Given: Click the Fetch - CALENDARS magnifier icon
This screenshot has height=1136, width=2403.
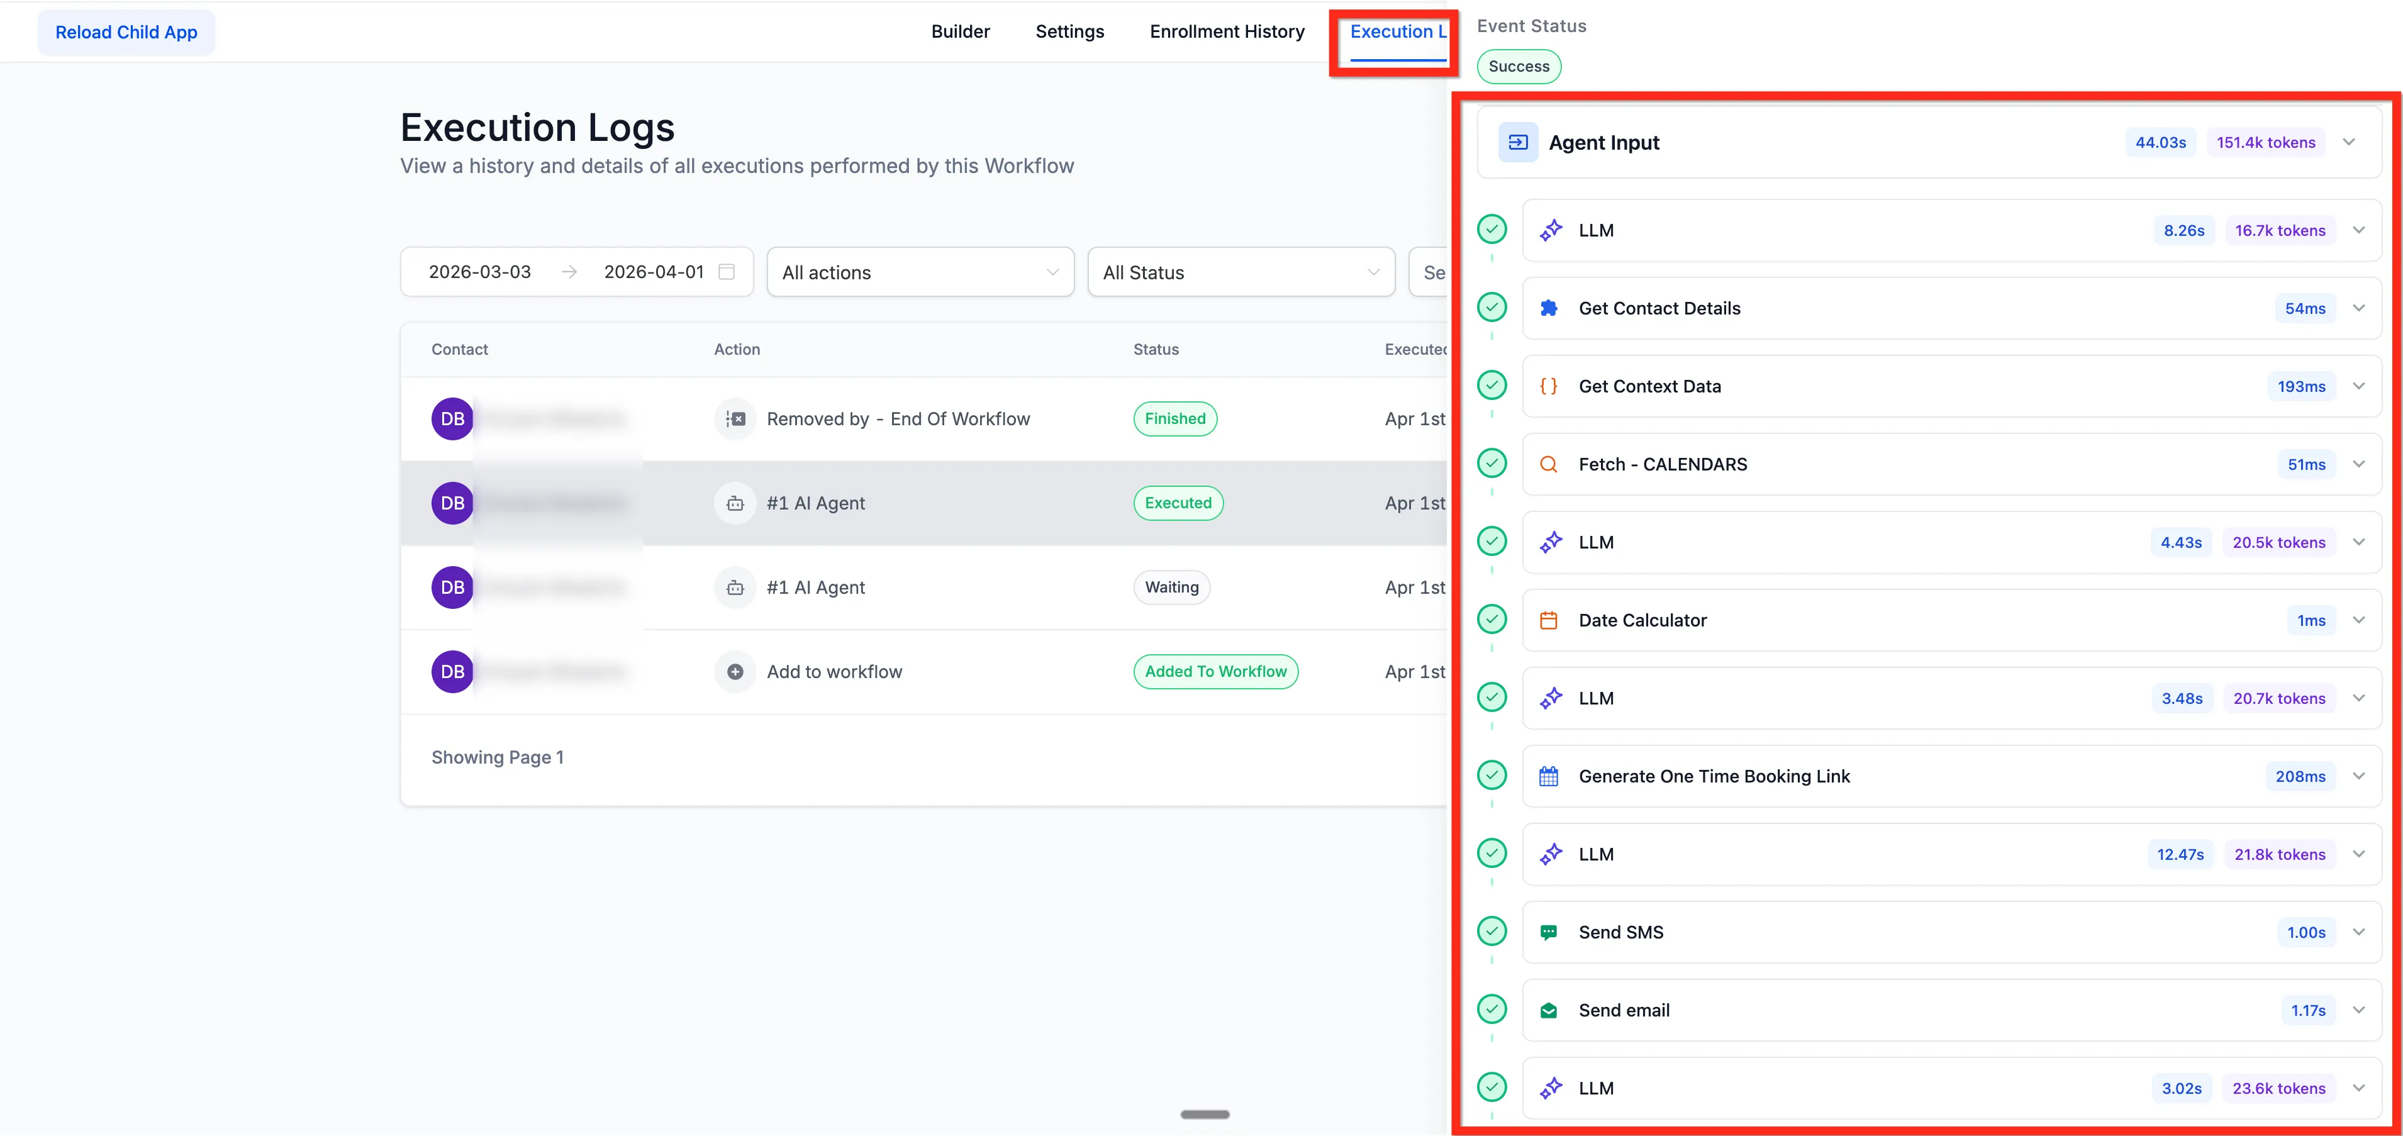Looking at the screenshot, I should point(1549,464).
